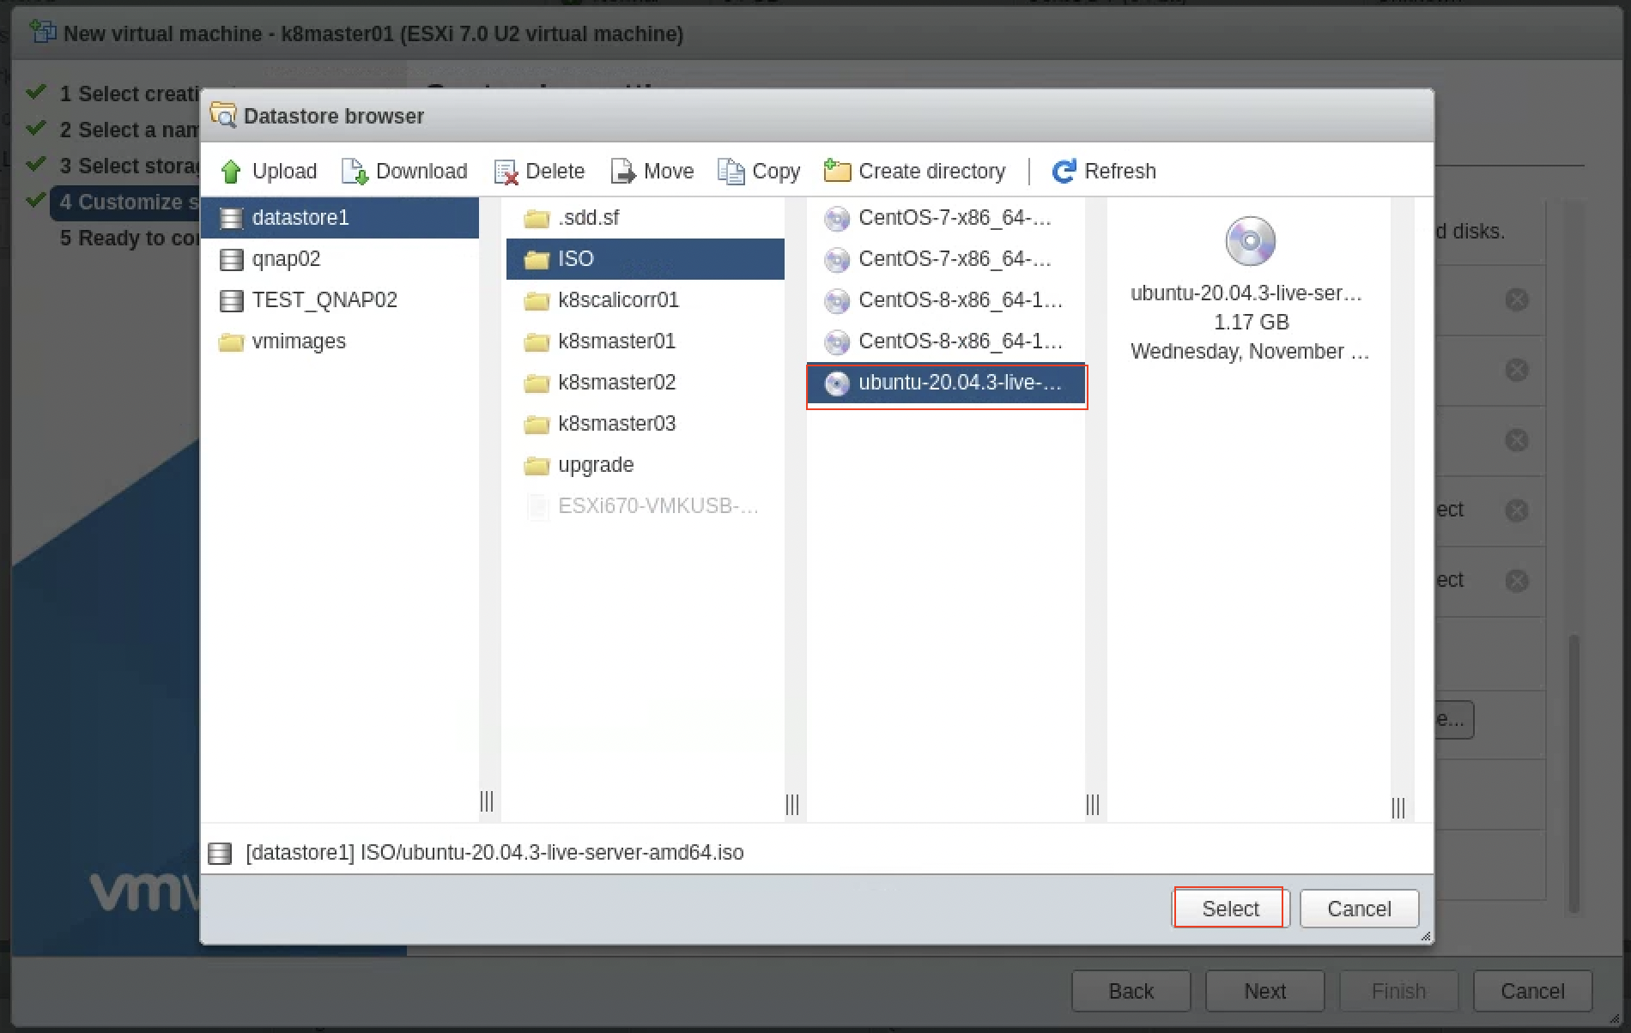Open the upgrade folder

coord(645,465)
